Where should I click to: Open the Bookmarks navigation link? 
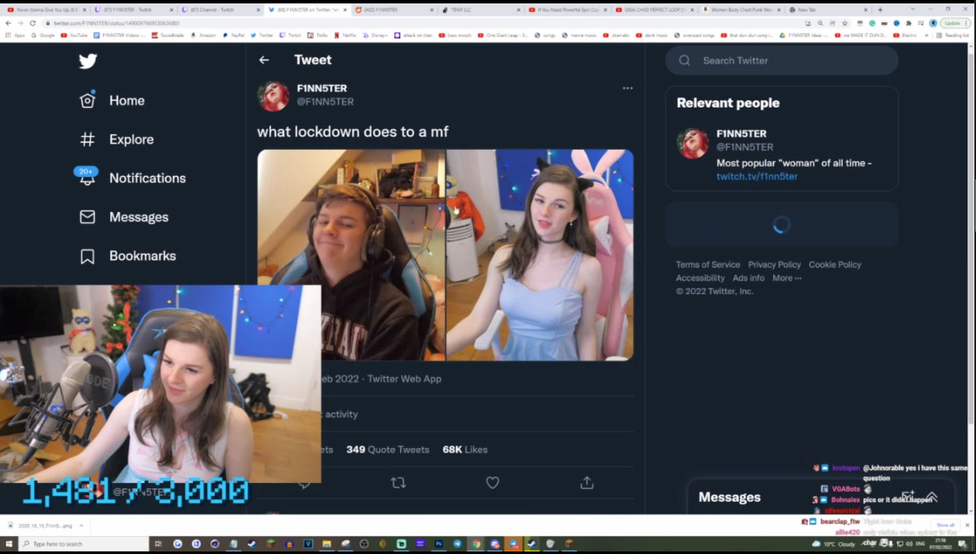tap(143, 256)
